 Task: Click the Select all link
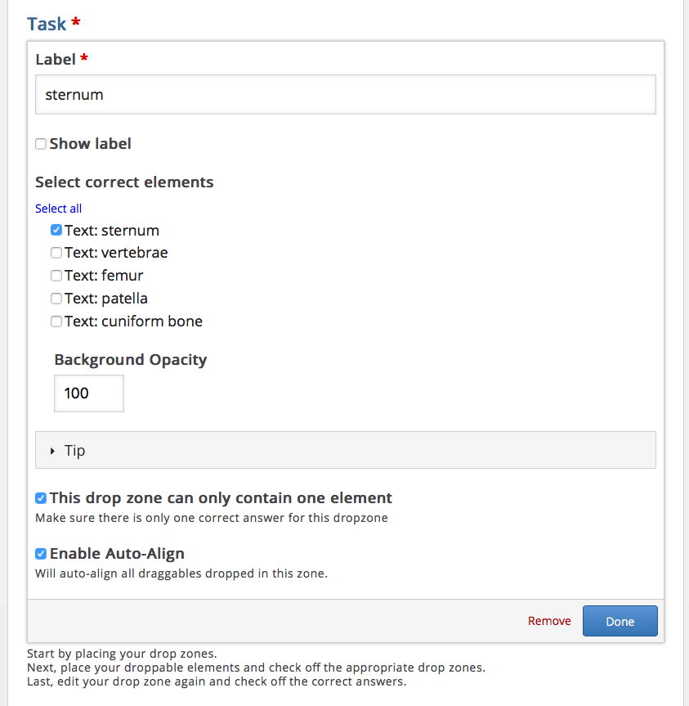[x=59, y=209]
